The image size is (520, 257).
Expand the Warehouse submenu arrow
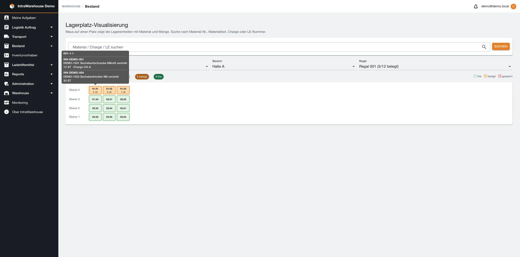[x=51, y=93]
